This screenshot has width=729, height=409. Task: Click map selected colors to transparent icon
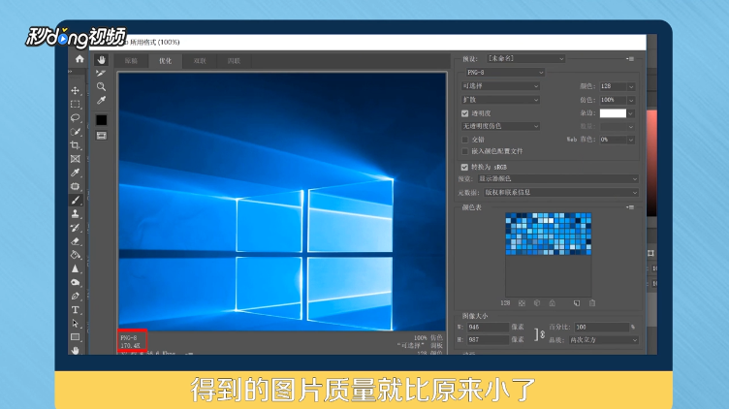pyautogui.click(x=522, y=303)
